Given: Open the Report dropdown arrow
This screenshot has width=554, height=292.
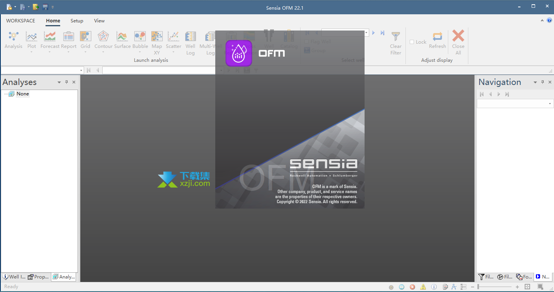Looking at the screenshot, I should [69, 52].
